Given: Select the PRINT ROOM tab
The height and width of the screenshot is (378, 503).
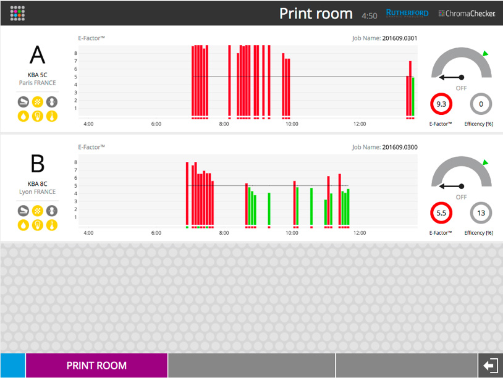Looking at the screenshot, I should (96, 366).
